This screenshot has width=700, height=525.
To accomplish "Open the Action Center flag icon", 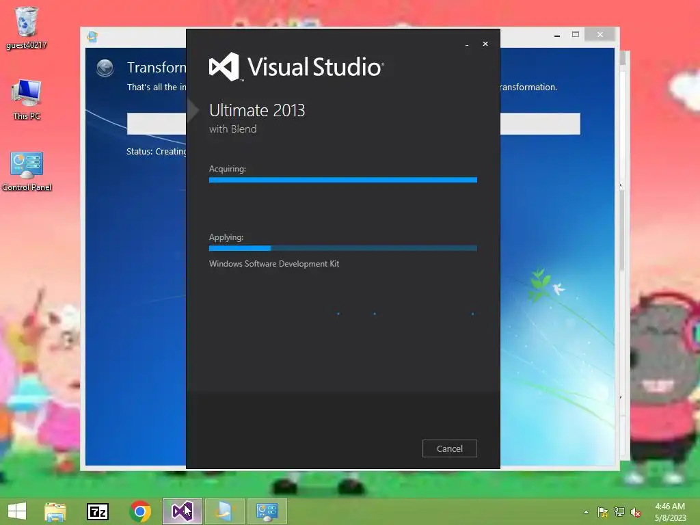I will [603, 512].
